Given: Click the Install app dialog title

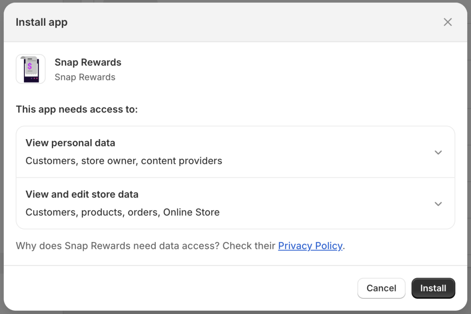Looking at the screenshot, I should [x=42, y=22].
